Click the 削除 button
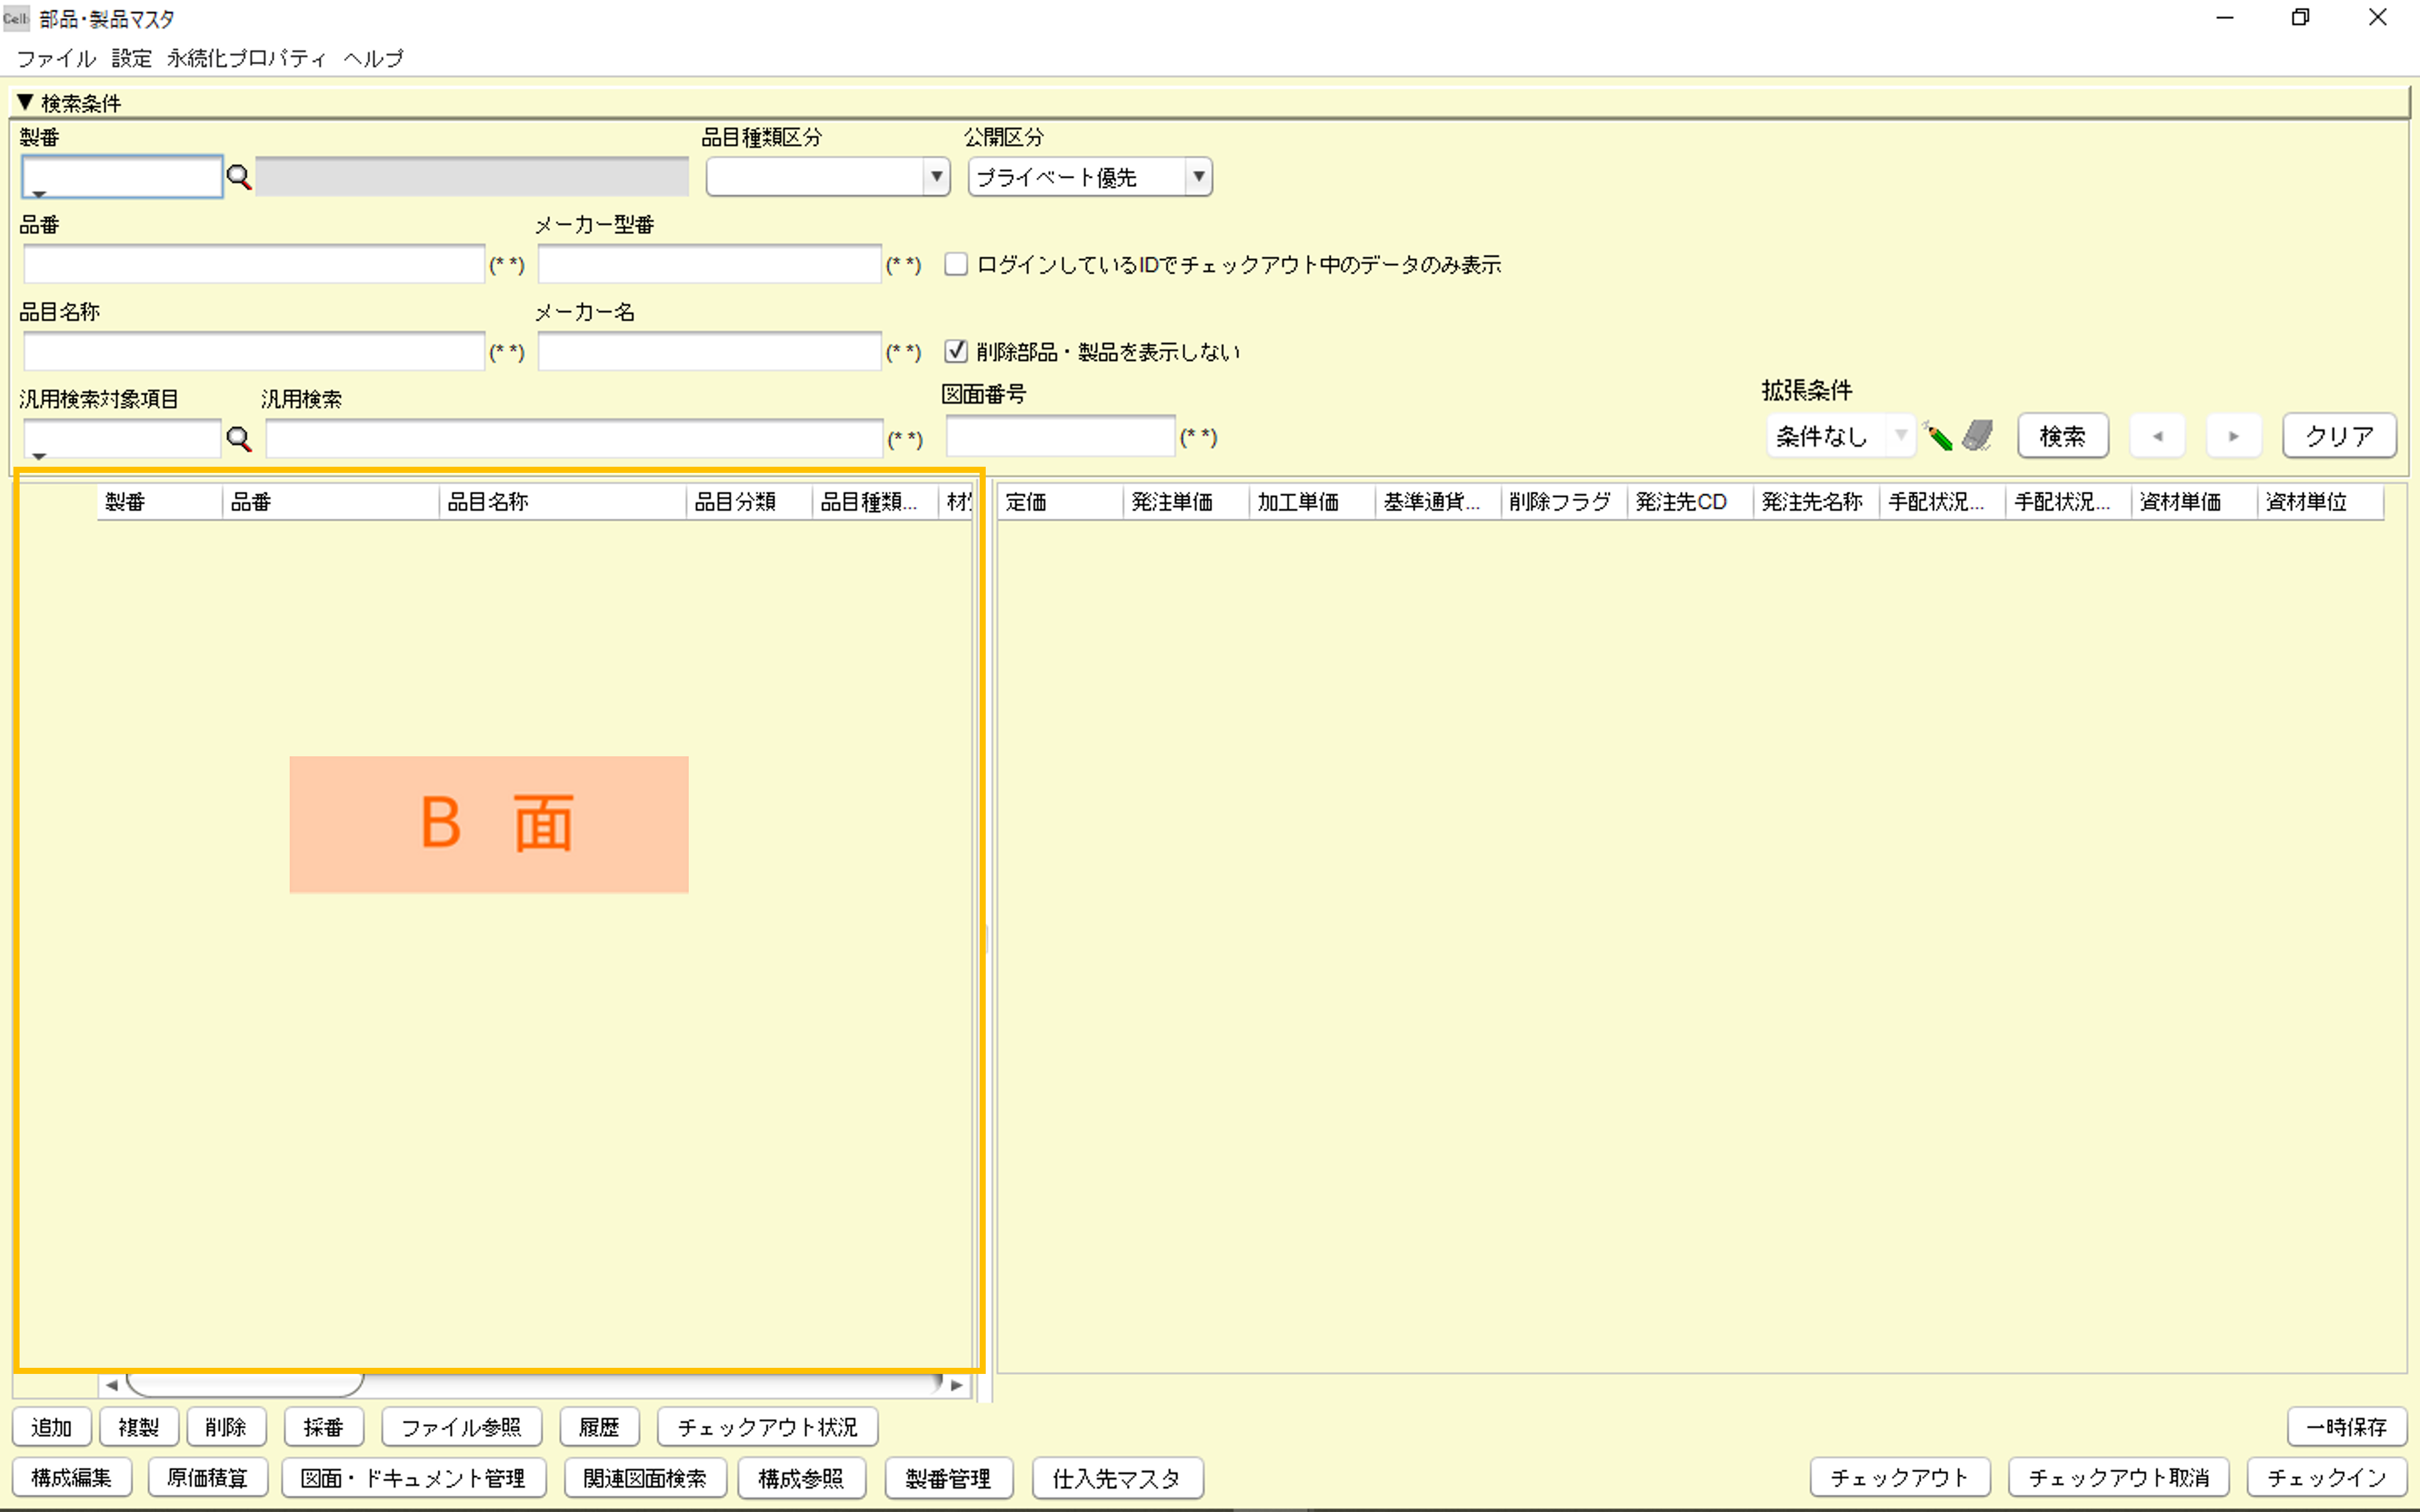Screen dimensions: 2420x1512 click(226, 1427)
